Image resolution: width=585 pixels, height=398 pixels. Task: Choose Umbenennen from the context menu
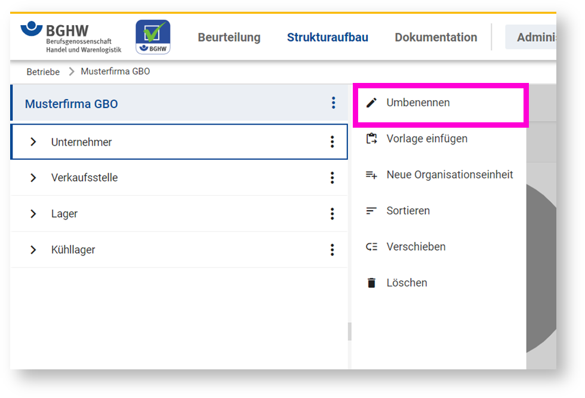pos(418,103)
